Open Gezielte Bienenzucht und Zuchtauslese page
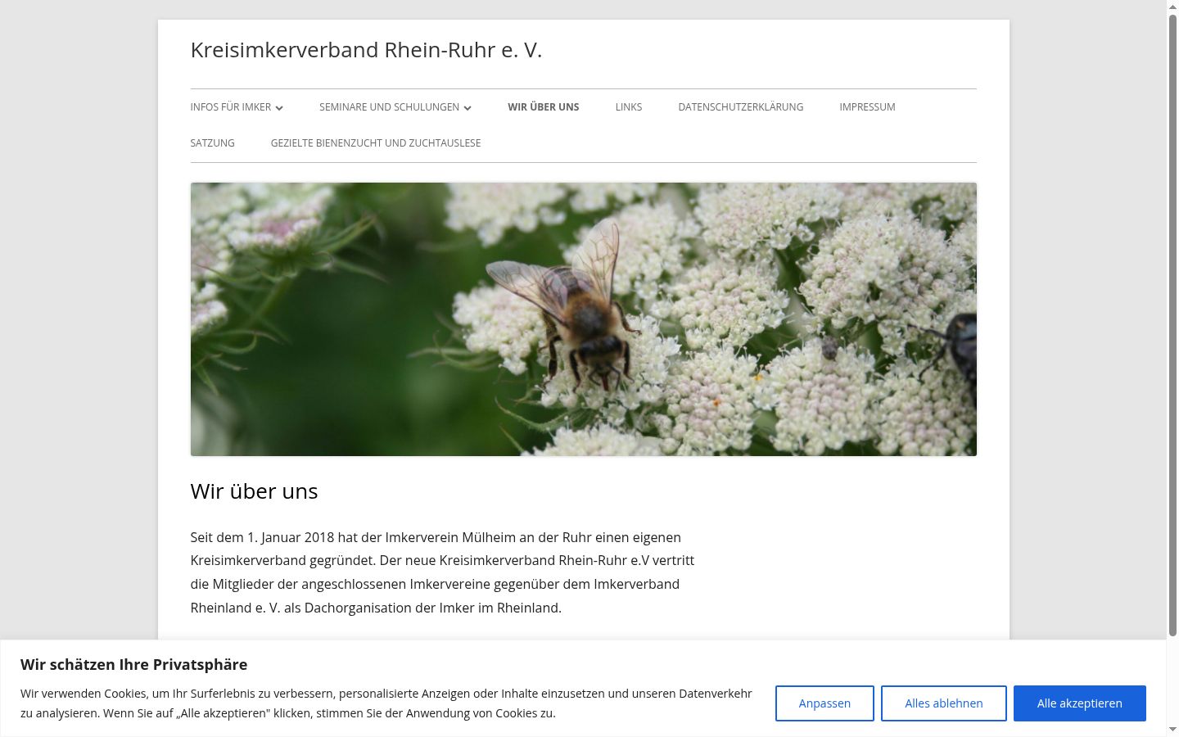 (x=376, y=143)
